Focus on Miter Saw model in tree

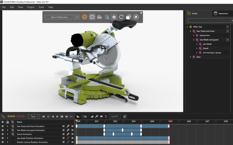click(x=228, y=27)
